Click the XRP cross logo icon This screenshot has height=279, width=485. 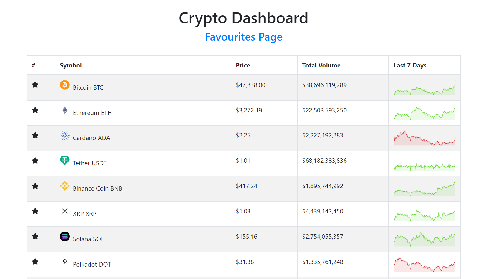(65, 211)
